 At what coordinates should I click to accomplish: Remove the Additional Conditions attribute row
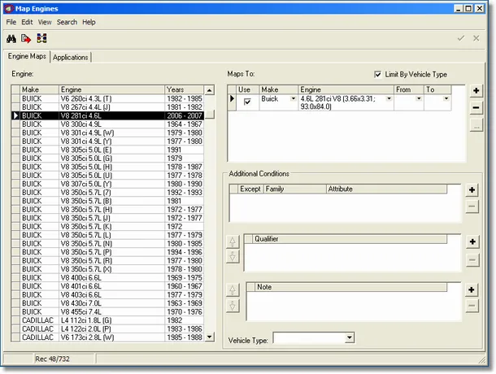[472, 207]
